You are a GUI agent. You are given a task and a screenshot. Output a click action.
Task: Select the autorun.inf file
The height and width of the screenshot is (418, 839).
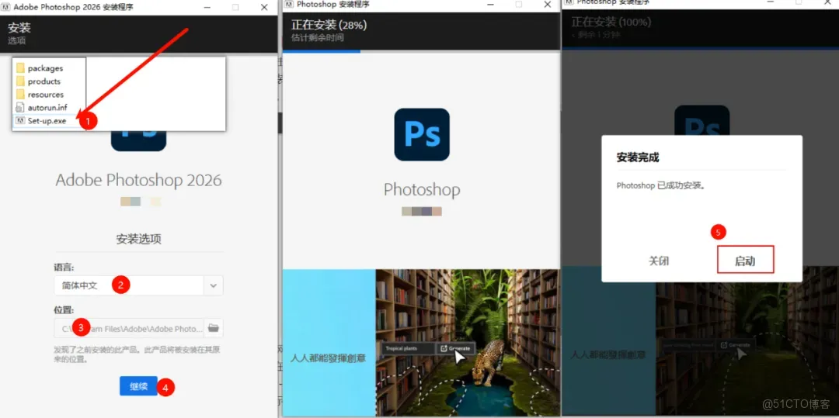pyautogui.click(x=41, y=107)
